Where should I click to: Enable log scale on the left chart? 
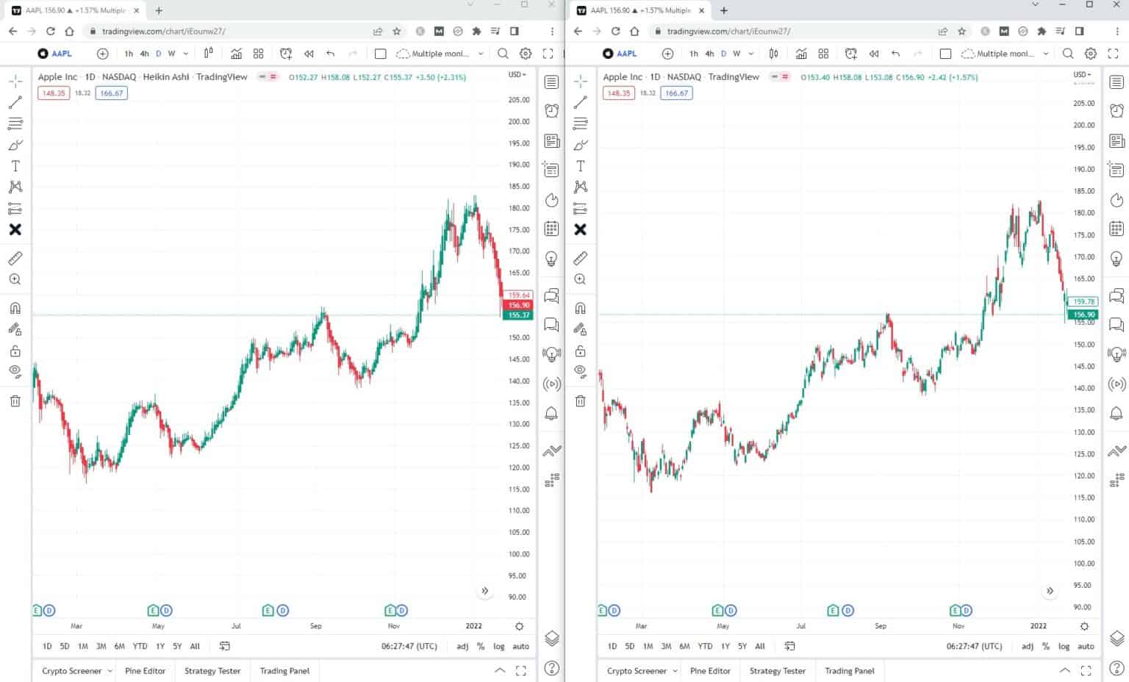[498, 646]
